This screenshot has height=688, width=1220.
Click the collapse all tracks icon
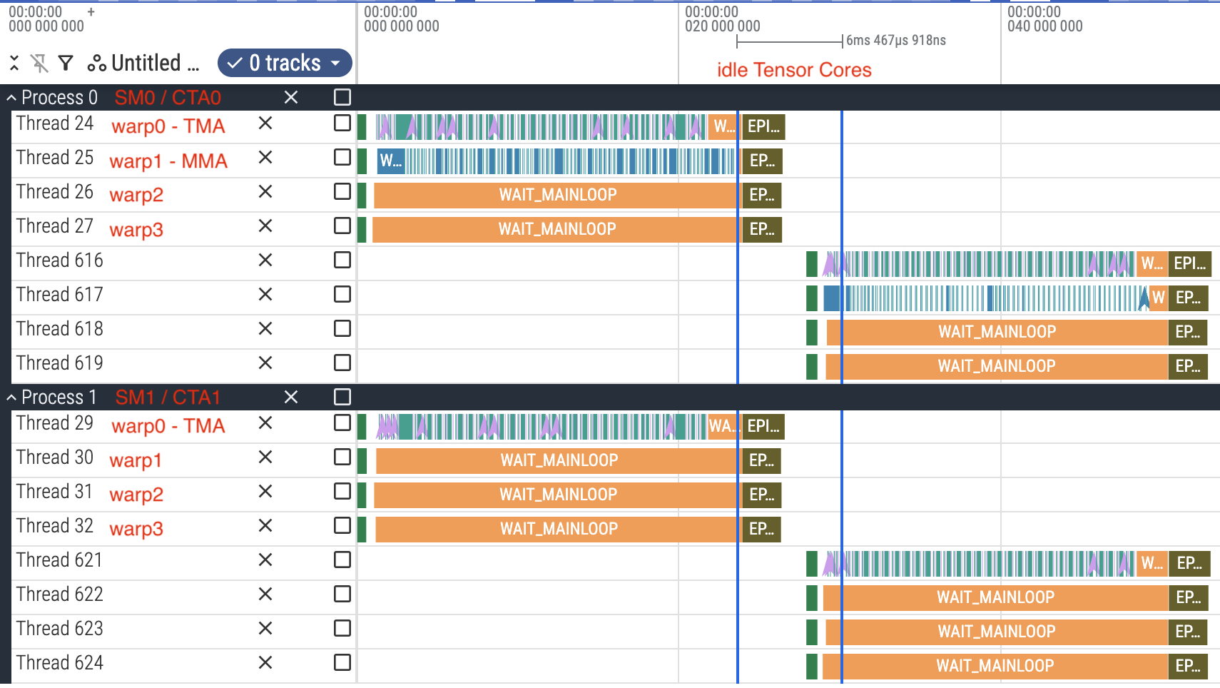pyautogui.click(x=14, y=64)
